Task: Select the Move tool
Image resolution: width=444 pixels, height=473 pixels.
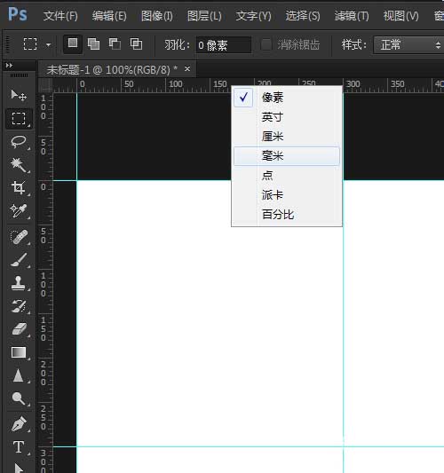Action: (19, 95)
